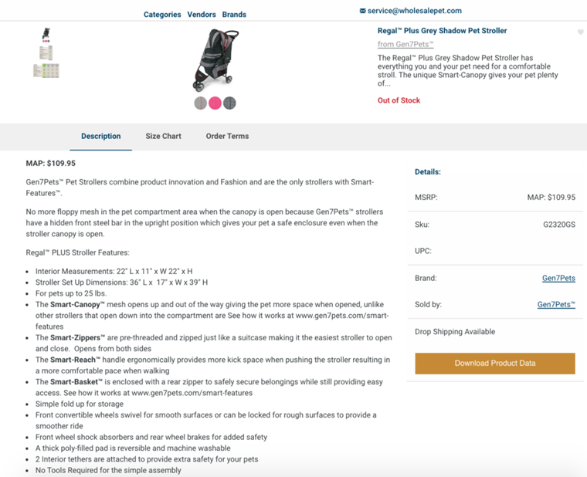Open the Brands menu
Image resolution: width=587 pixels, height=477 pixels.
coord(234,15)
